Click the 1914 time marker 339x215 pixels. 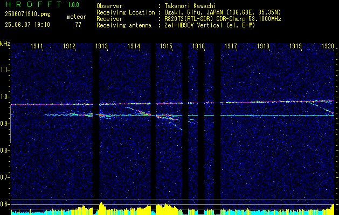pos(134,46)
